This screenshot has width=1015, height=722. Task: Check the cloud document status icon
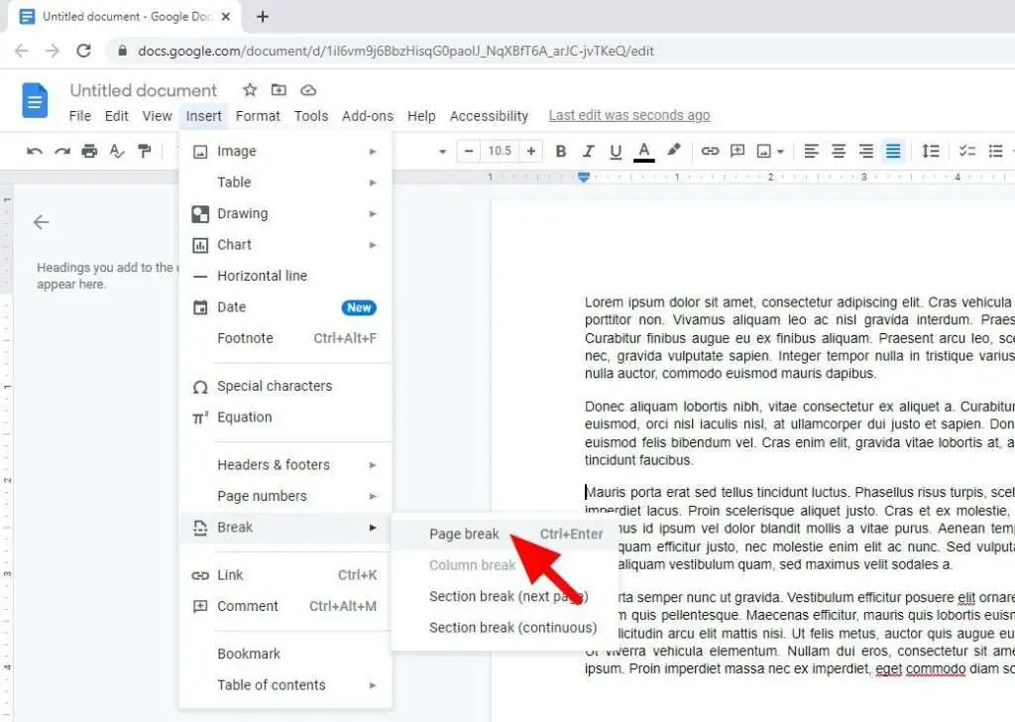point(308,90)
